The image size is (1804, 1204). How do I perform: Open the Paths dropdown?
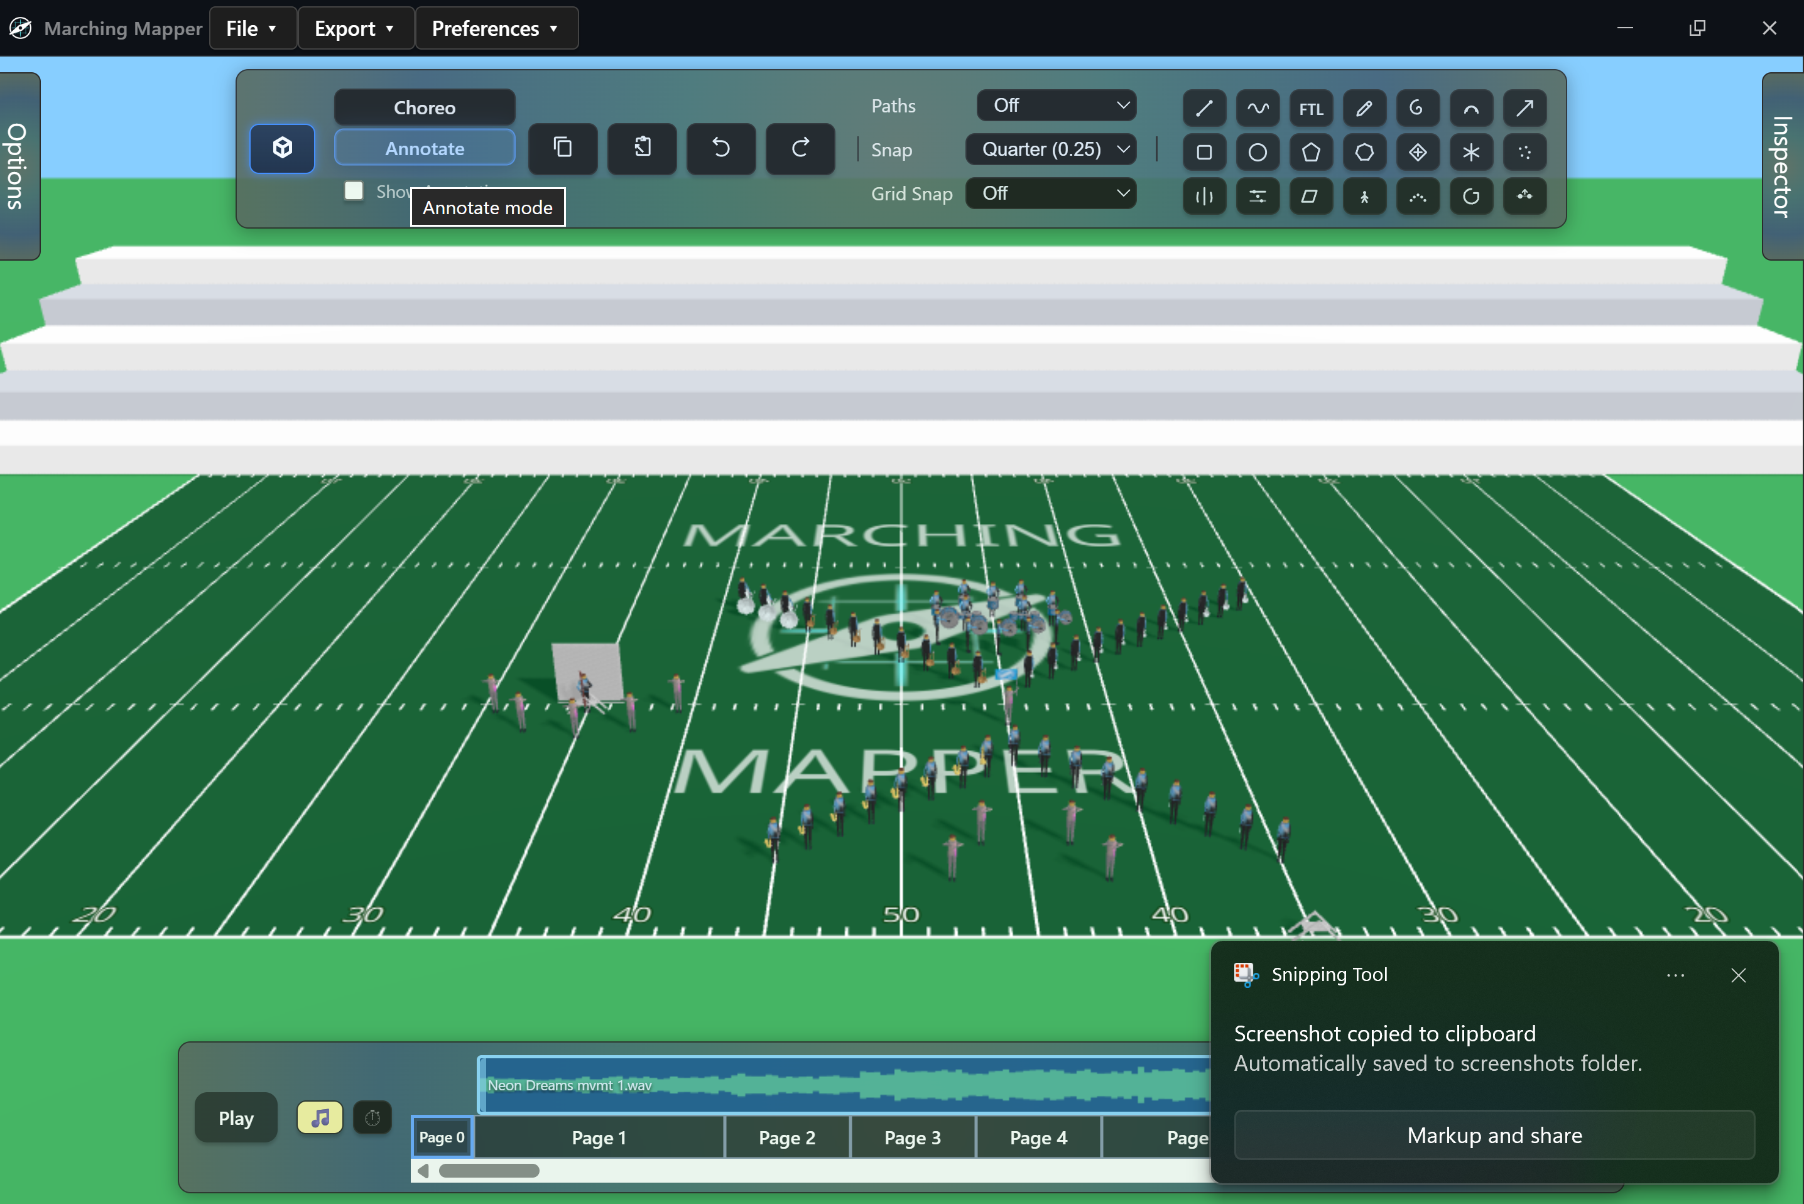coord(1056,105)
